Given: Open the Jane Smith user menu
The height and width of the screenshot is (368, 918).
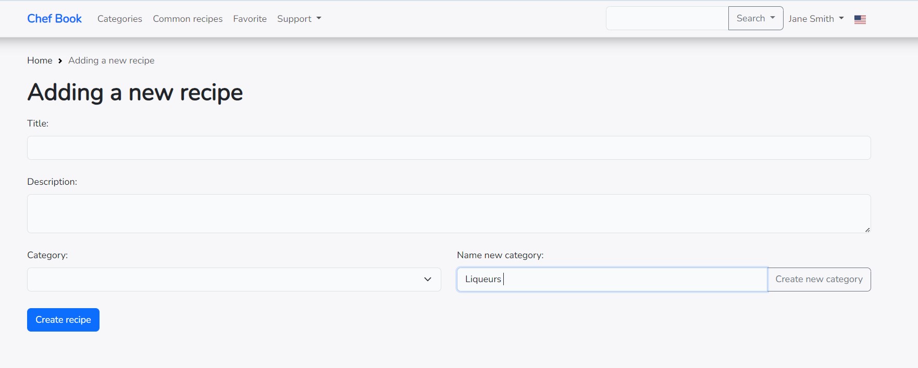Looking at the screenshot, I should [815, 19].
